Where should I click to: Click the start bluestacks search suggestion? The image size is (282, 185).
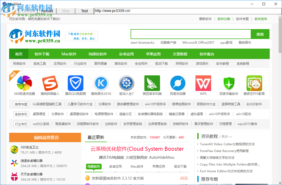point(143,43)
